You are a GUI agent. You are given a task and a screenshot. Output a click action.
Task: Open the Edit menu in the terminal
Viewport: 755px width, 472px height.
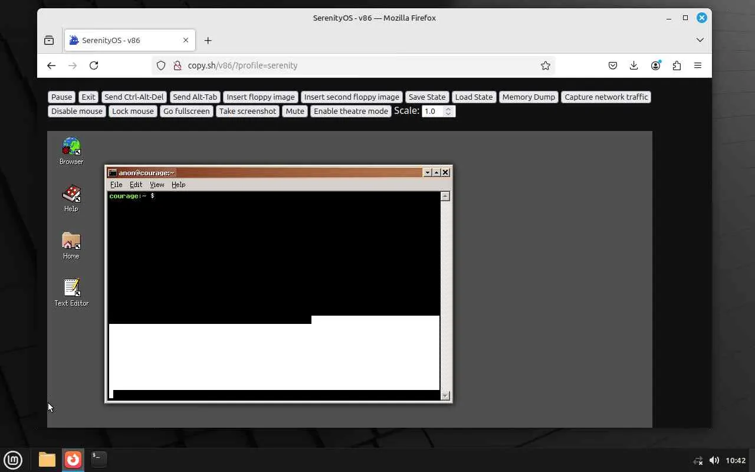[136, 185]
